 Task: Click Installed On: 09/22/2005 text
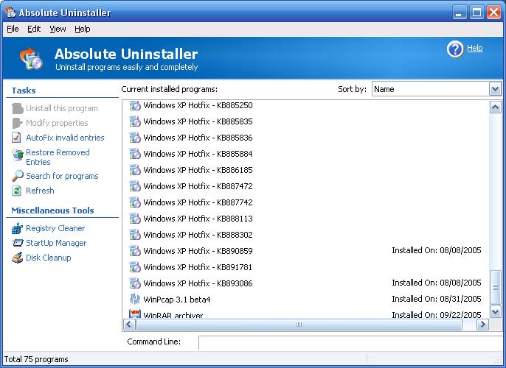click(x=437, y=314)
